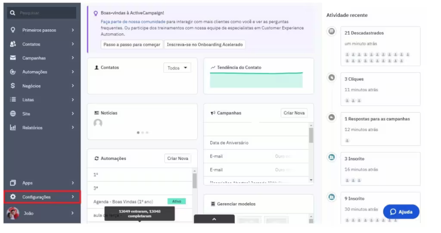The image size is (441, 233).
Task: Open the 21 Descadastrados activity card
Action: tap(381, 46)
